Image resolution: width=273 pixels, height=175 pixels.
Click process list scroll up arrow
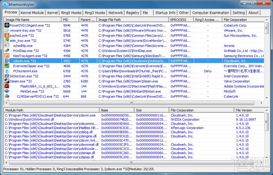(x=267, y=20)
